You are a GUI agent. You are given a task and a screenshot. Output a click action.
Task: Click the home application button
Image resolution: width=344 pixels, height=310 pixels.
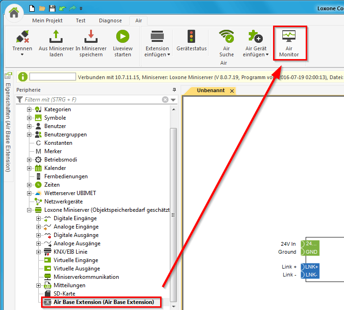tap(14, 13)
